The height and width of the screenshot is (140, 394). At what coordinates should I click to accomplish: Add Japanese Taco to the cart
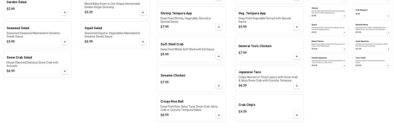coord(297,86)
